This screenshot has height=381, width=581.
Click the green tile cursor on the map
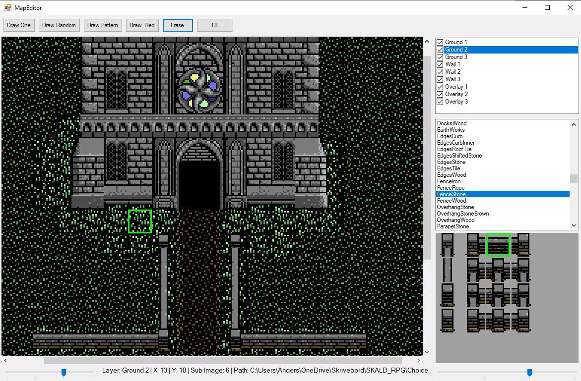[x=140, y=221]
